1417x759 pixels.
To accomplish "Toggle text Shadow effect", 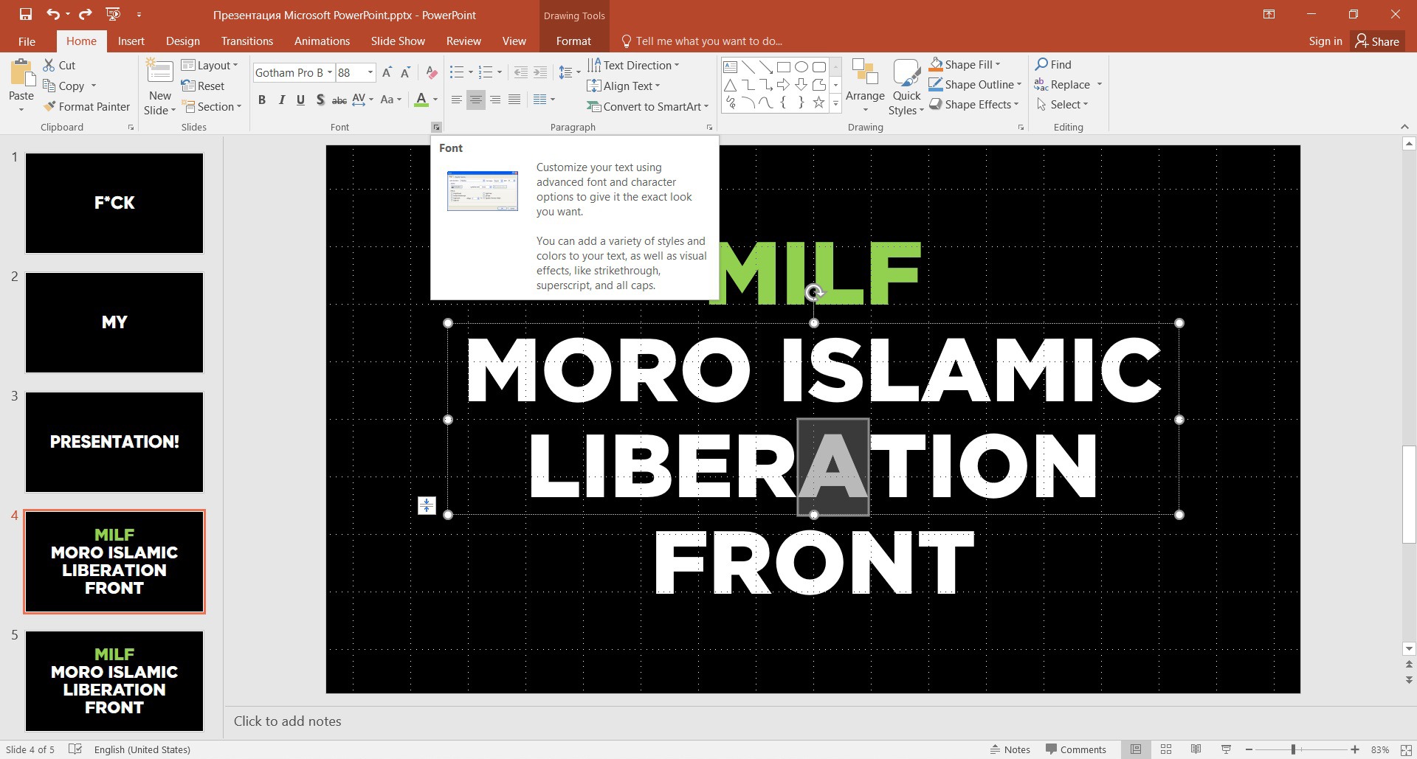I will pyautogui.click(x=320, y=100).
